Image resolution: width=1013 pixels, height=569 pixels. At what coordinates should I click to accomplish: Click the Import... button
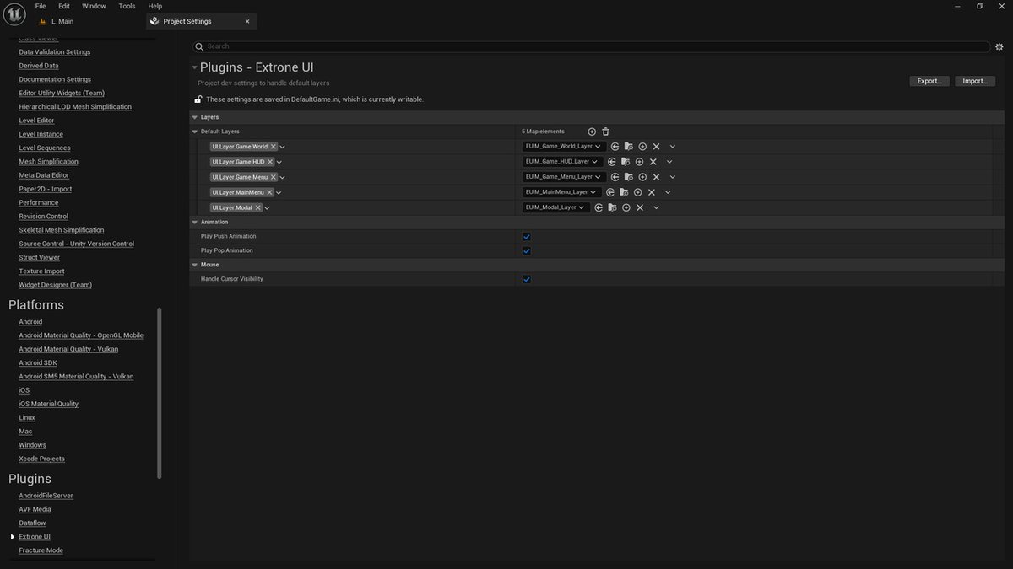(x=975, y=81)
